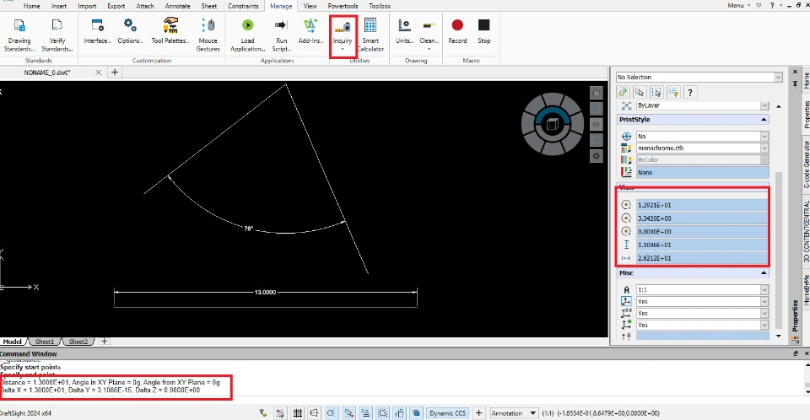Click the Home view icon beside the canvas
This screenshot has height=420, width=810.
click(597, 93)
